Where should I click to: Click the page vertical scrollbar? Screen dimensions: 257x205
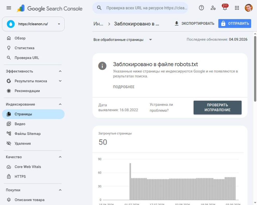tap(255, 69)
